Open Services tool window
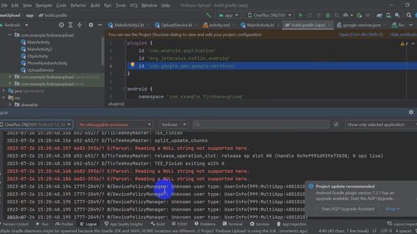Viewport: 417px width, 234px height. 259,224
